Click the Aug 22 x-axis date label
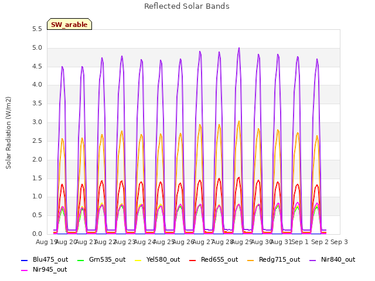The height and width of the screenshot is (281, 375). click(105, 242)
